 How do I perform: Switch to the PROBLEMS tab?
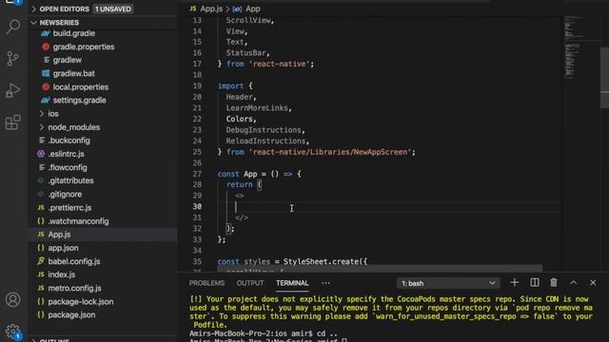tap(206, 283)
